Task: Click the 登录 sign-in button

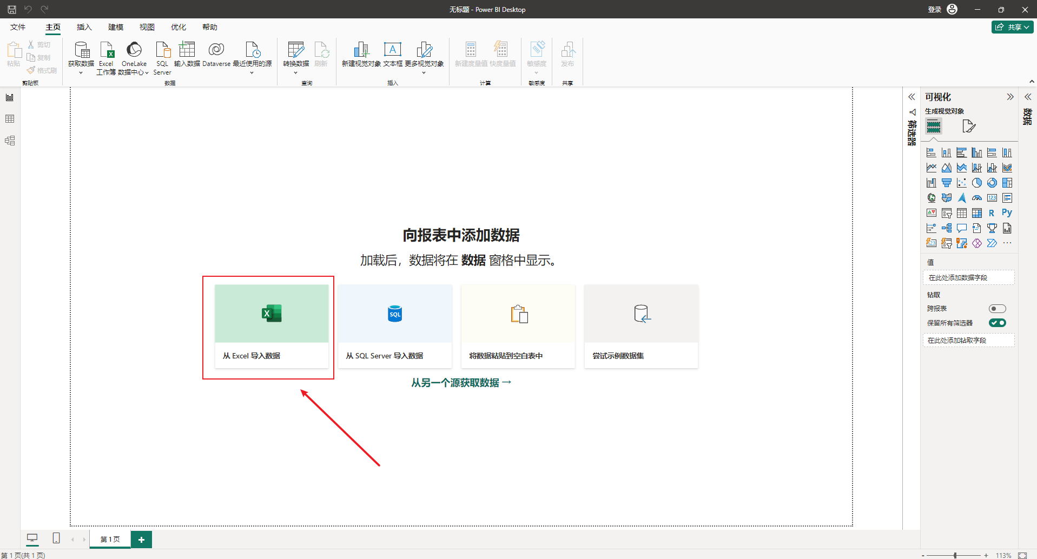Action: (942, 9)
